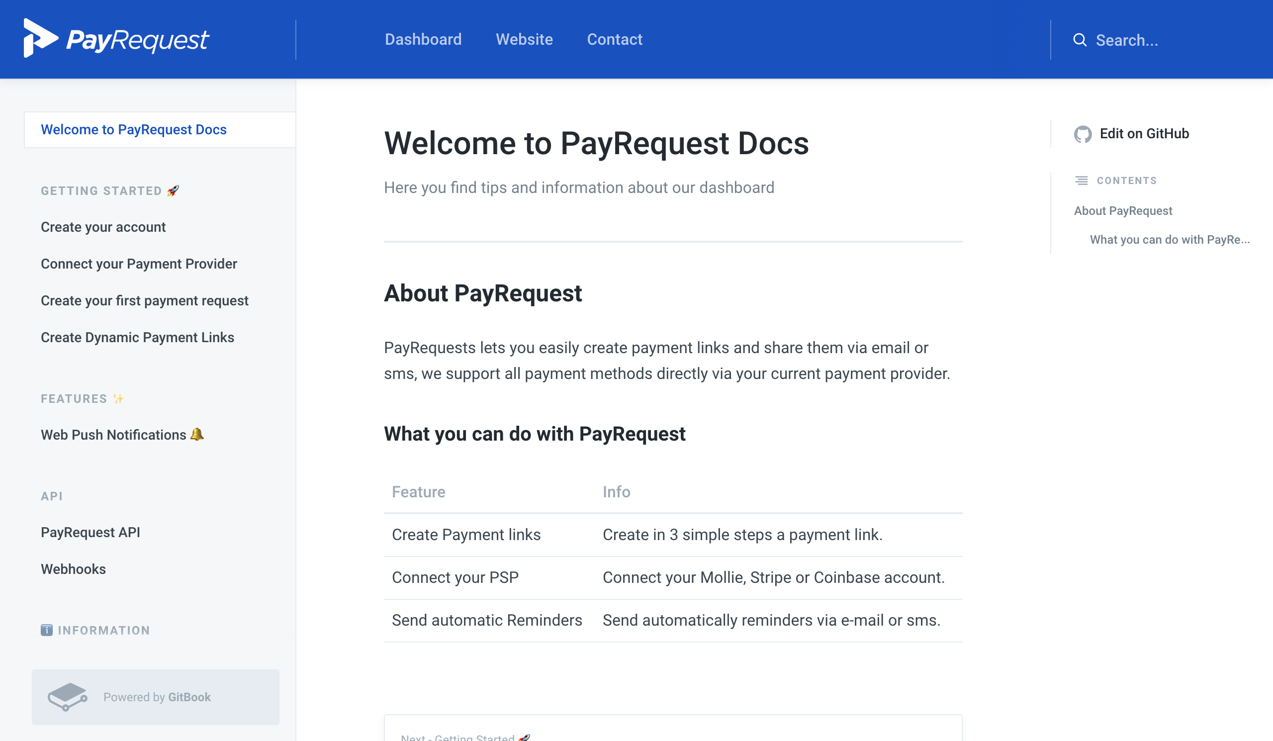Open Create your first payment request page
This screenshot has width=1273, height=741.
[x=145, y=300]
